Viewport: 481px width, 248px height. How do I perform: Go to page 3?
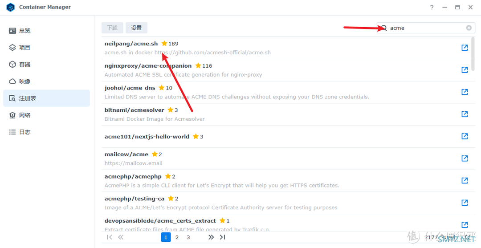click(188, 237)
